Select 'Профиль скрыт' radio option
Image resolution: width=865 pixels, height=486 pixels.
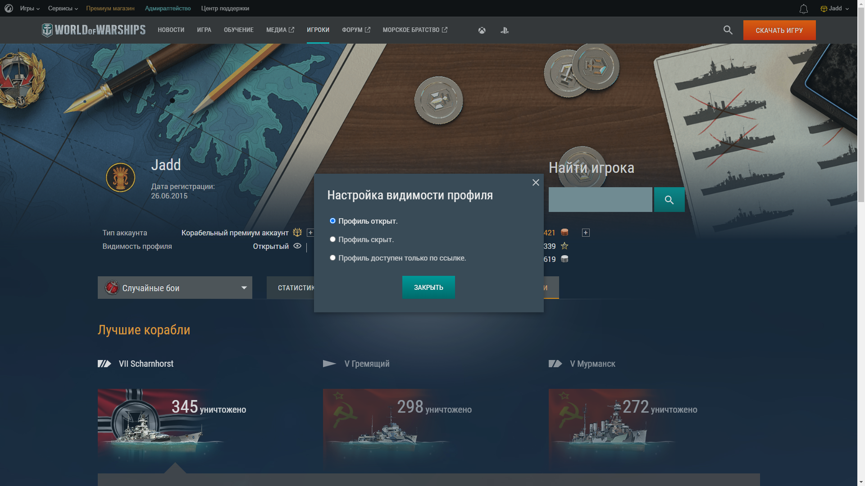coord(332,239)
